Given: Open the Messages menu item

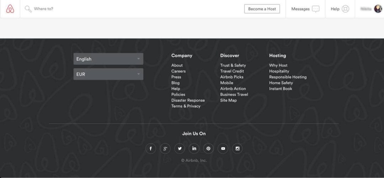Looking at the screenshot, I should point(305,9).
